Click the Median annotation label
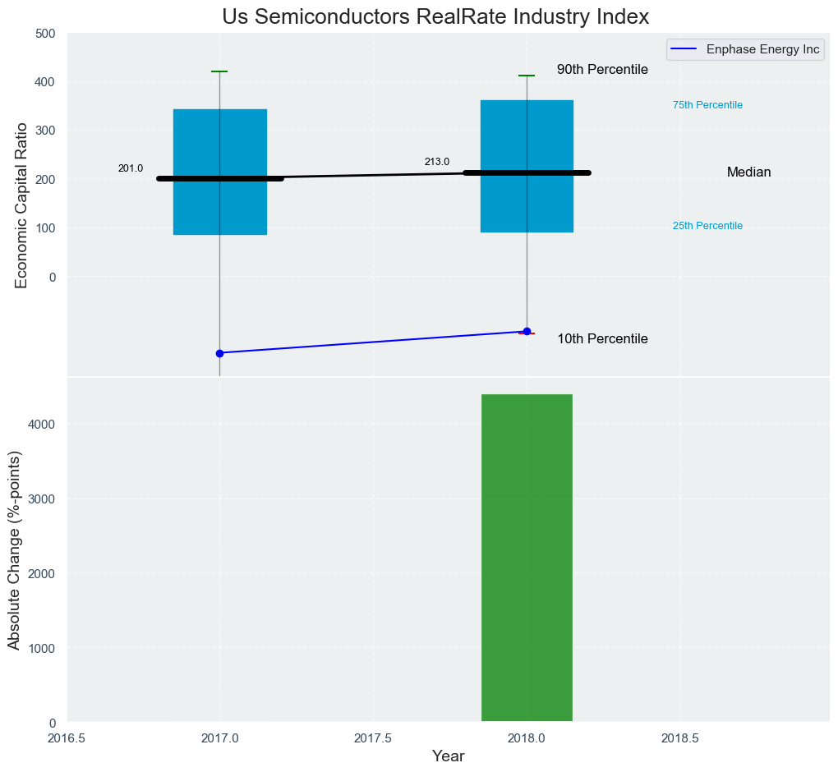The image size is (838, 772). pyautogui.click(x=748, y=172)
